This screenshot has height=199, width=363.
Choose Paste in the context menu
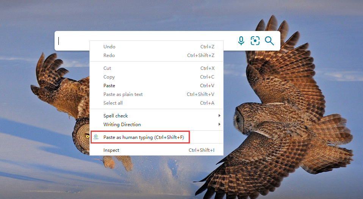tap(156, 86)
